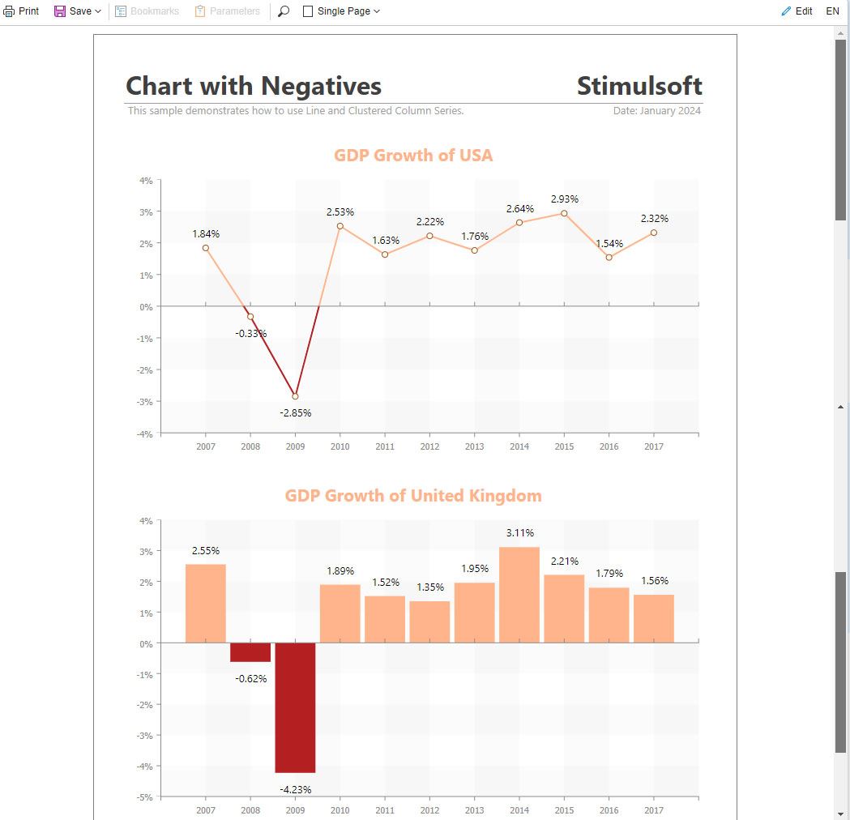Click the small collapse arrow on right edge

840,407
